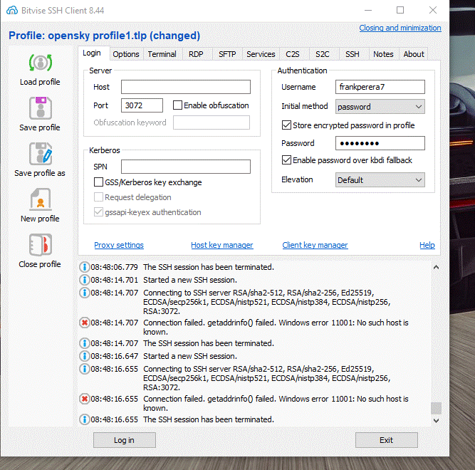Viewport: 475px width, 470px height.
Task: Click error icon for 08:48:14.707 connection failed entry
Action: point(85,323)
